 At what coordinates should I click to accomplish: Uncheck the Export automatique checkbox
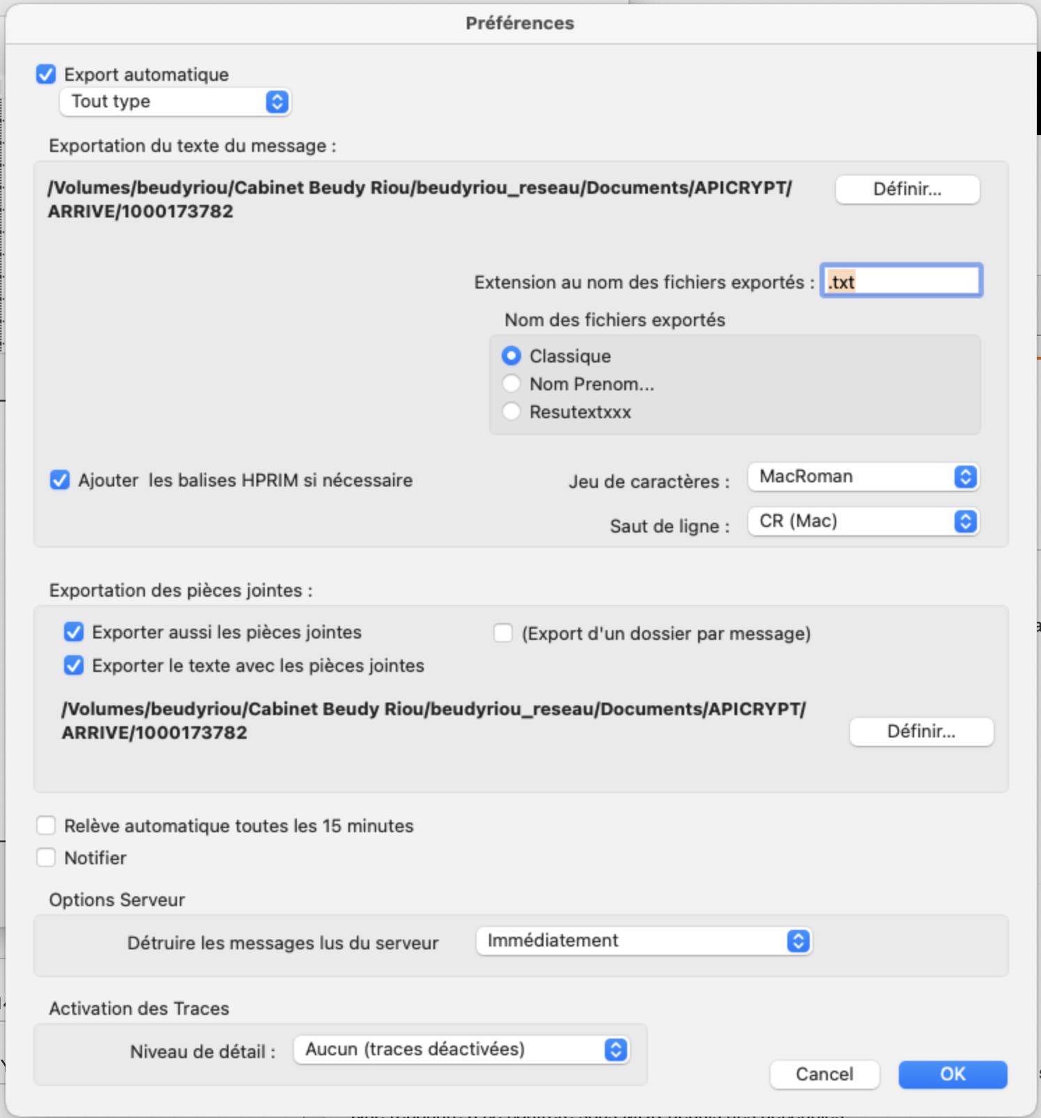[46, 74]
